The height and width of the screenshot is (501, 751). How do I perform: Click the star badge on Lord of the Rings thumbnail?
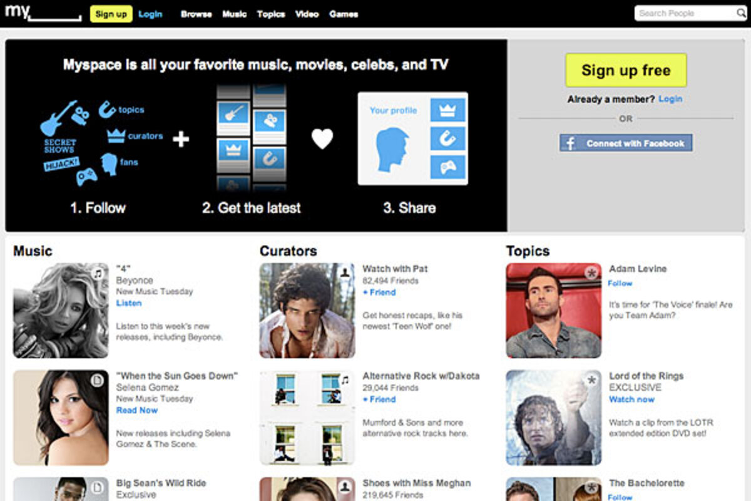coord(591,380)
